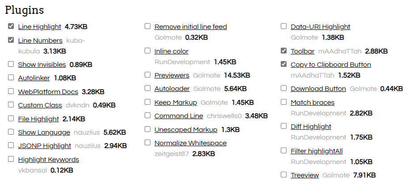
Task: Disable the Toolbar plugin checkbox
Action: (284, 51)
